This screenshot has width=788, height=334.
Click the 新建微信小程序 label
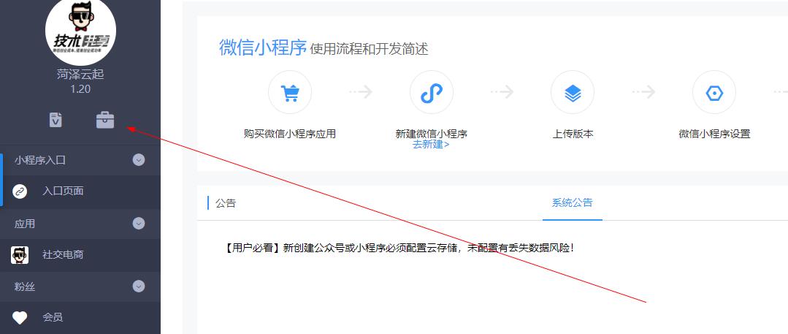point(431,134)
